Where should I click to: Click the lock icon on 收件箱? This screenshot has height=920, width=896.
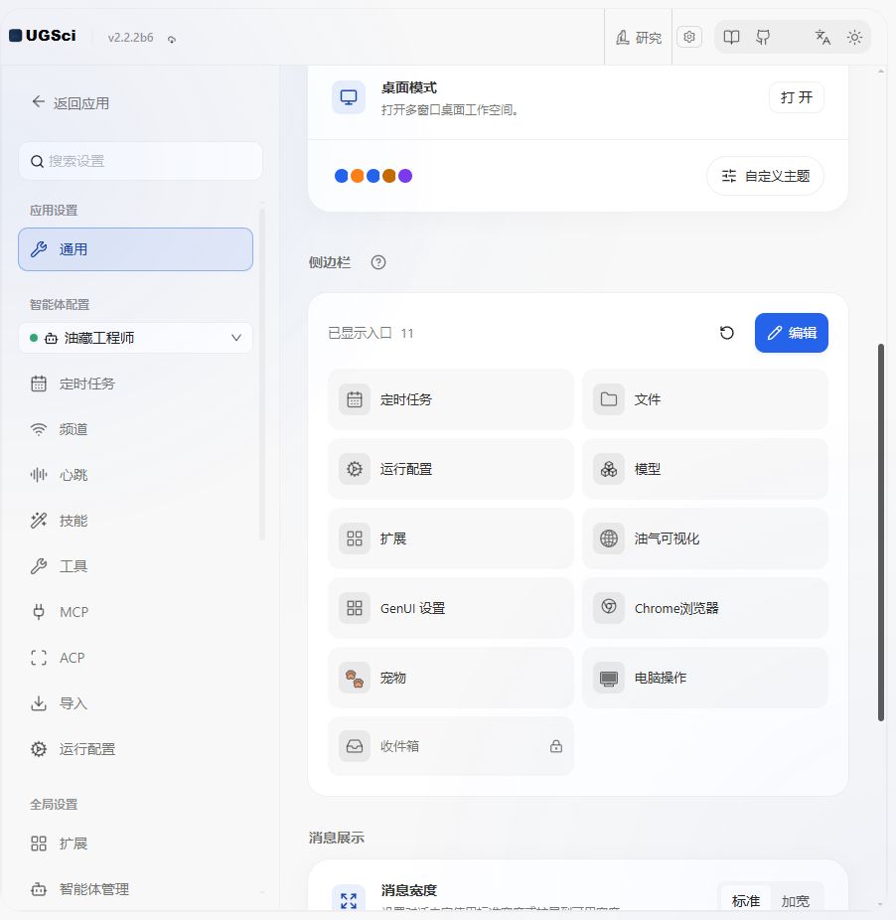tap(555, 746)
